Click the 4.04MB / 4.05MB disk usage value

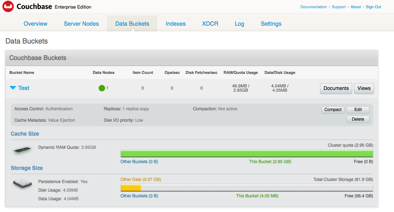coord(280,88)
